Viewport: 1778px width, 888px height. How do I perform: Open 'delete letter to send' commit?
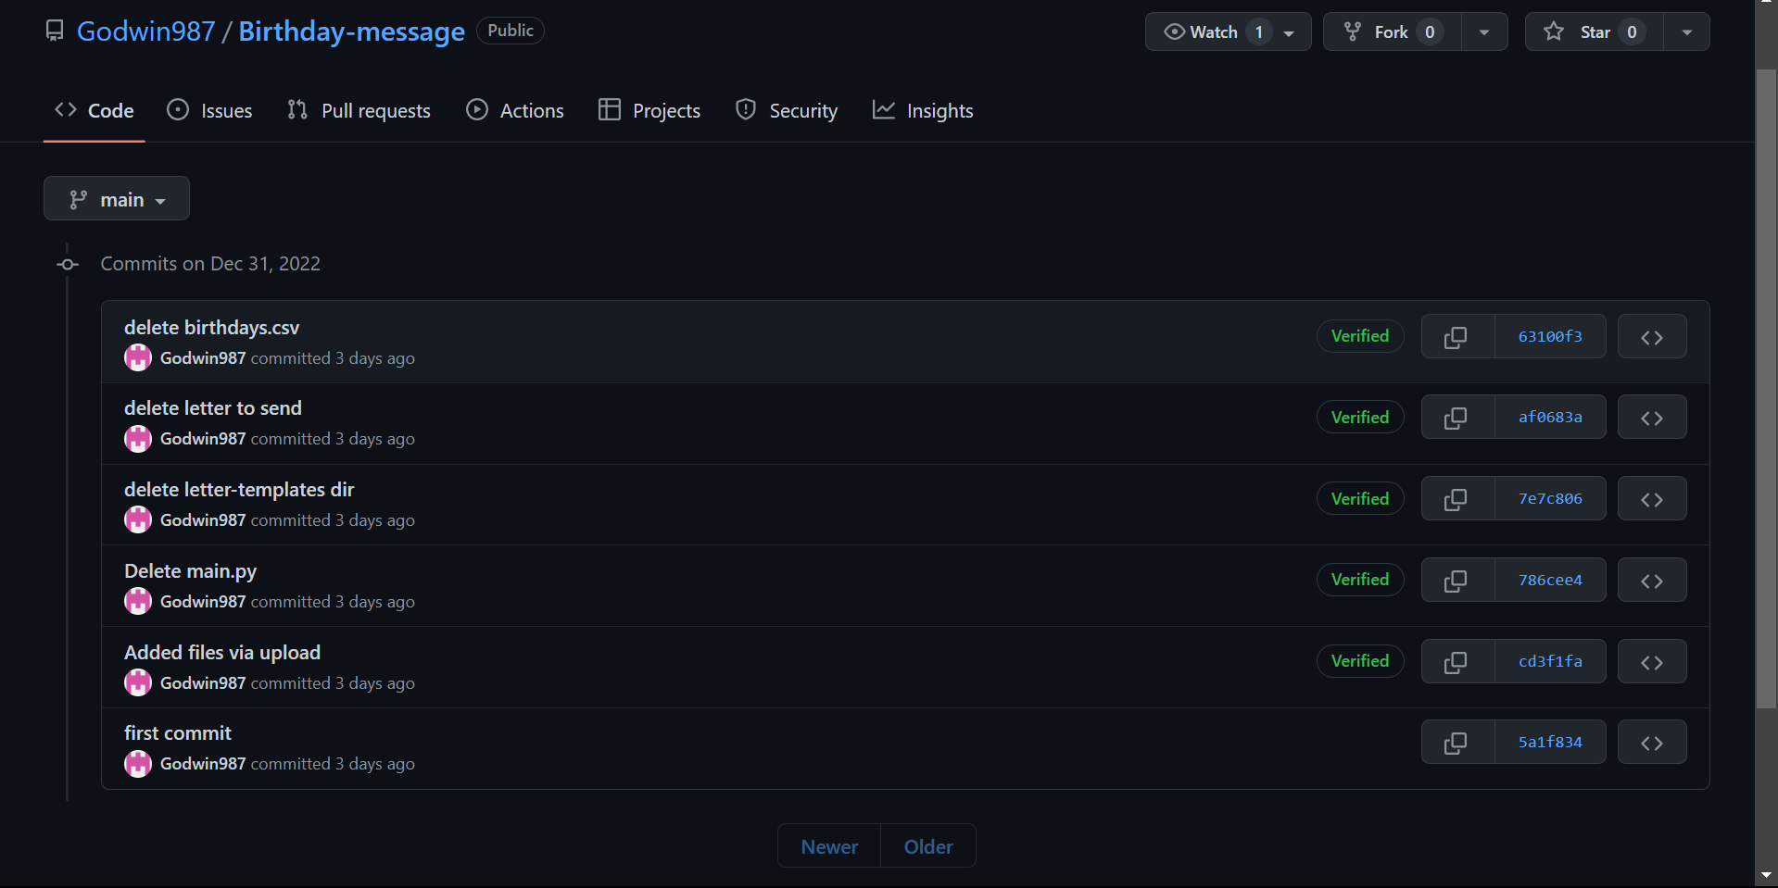213,408
